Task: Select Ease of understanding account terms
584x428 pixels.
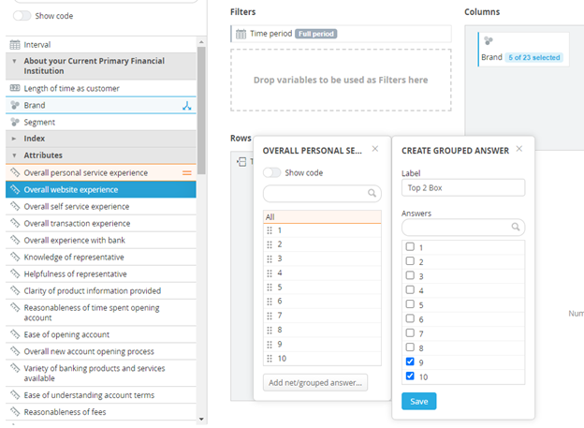Action: 101,395
